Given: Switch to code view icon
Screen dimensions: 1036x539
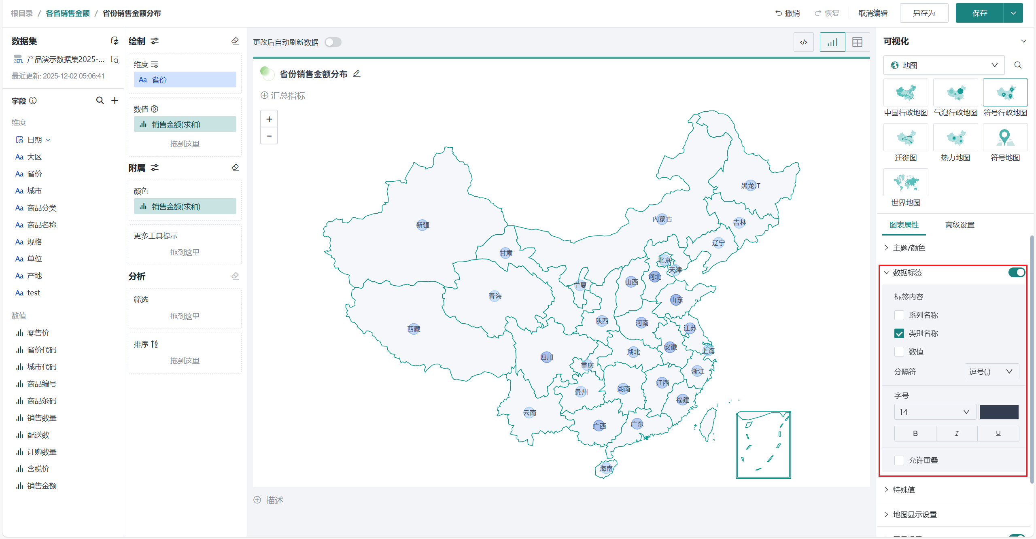Looking at the screenshot, I should pos(804,42).
